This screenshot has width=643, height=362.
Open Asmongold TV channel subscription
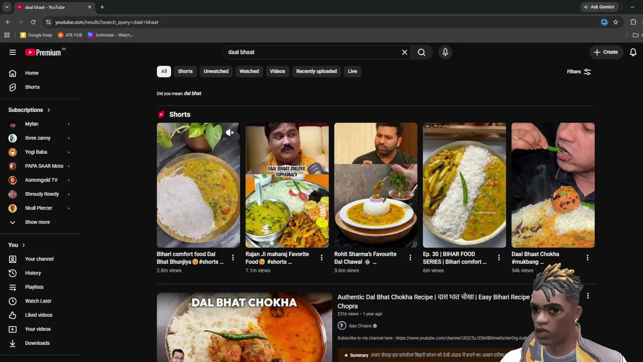coord(40,180)
